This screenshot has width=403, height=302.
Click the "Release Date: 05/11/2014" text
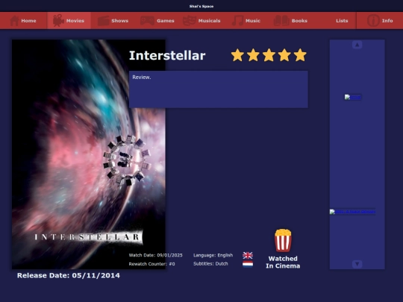[x=69, y=276]
